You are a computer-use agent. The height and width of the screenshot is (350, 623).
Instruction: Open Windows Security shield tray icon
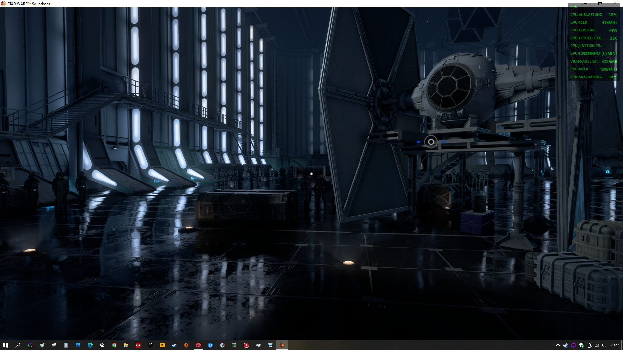click(581, 345)
